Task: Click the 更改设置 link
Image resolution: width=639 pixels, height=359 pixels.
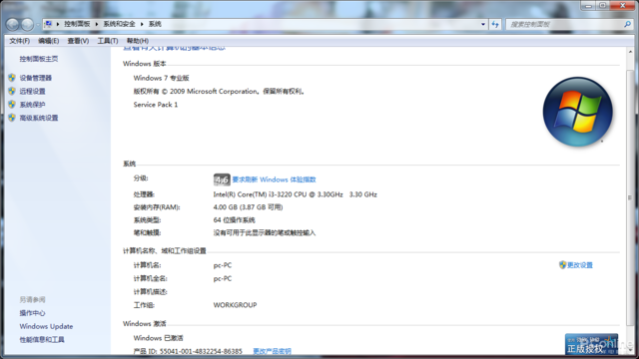Action: (580, 265)
